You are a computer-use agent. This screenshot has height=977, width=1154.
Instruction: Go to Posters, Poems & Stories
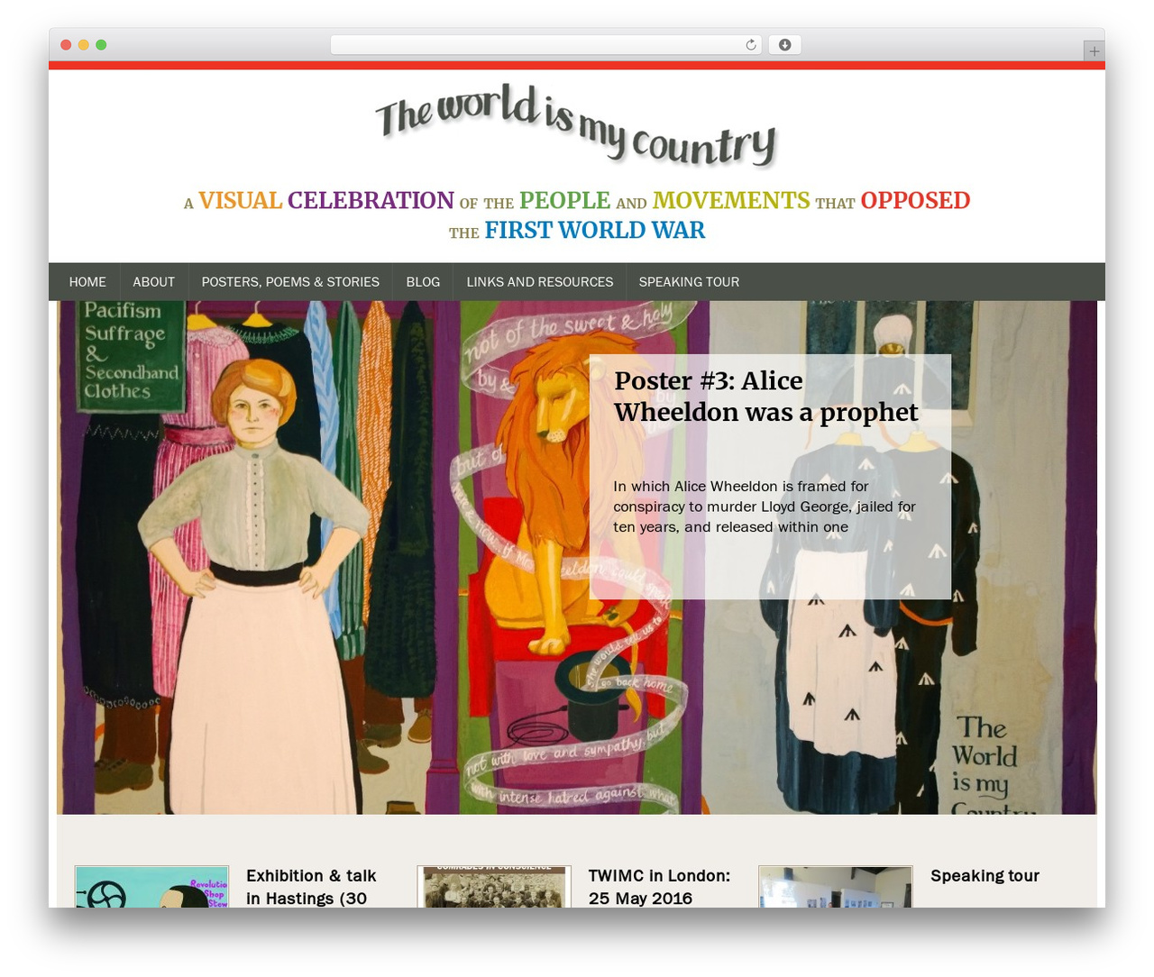coord(290,282)
